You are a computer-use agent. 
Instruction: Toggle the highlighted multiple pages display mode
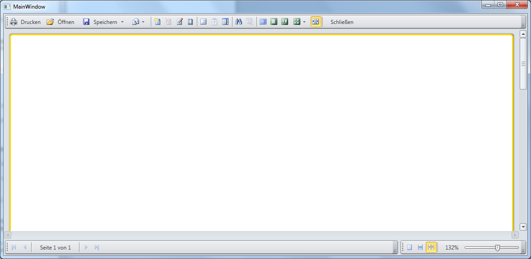pos(431,248)
